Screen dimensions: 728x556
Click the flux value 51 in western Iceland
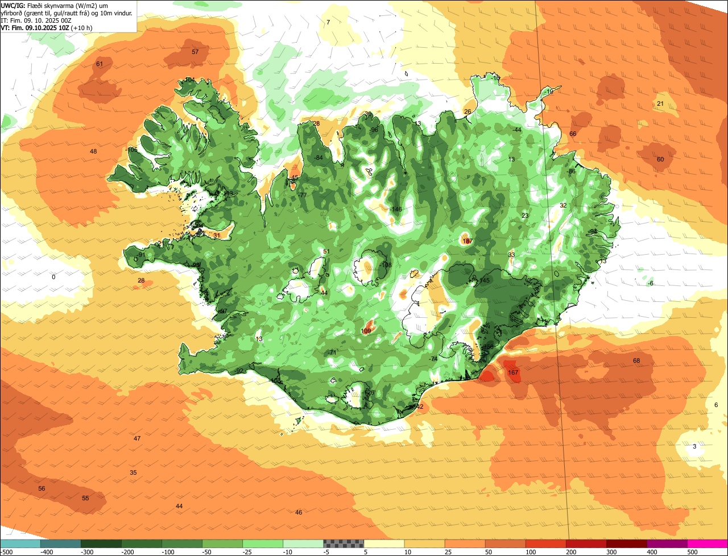coord(326,251)
